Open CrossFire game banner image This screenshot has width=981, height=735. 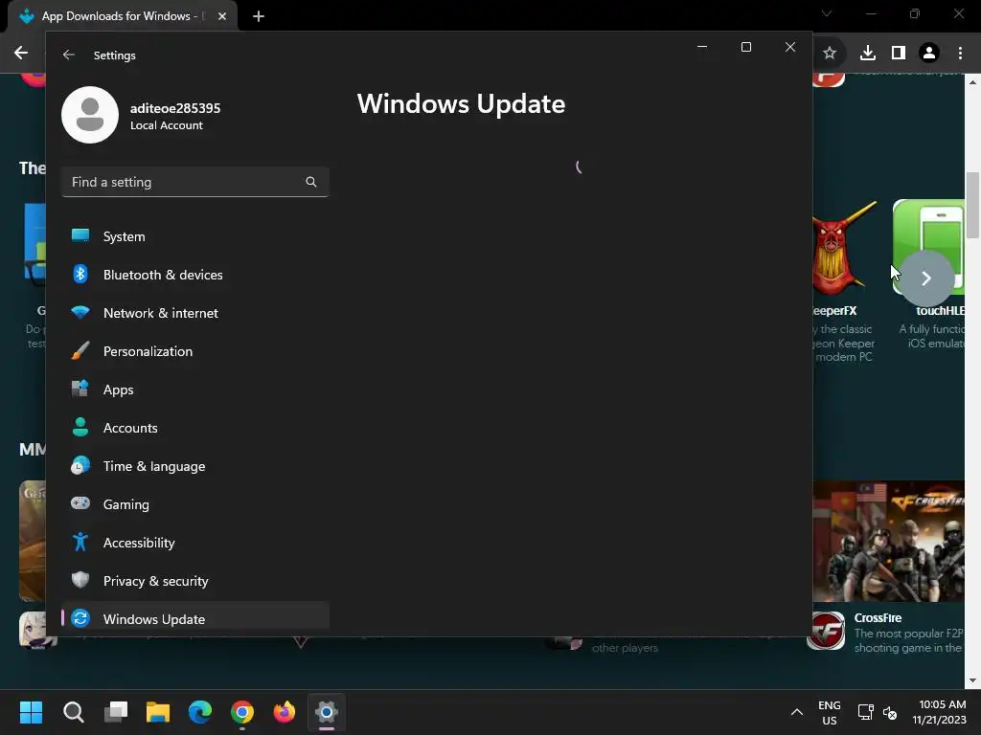[x=888, y=542]
